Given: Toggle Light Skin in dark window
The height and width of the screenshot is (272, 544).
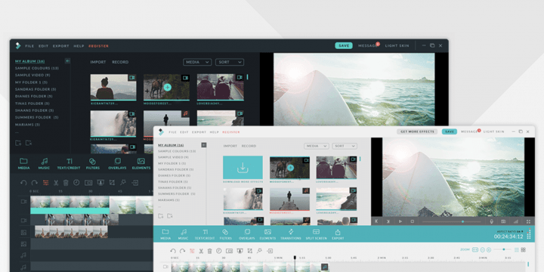Looking at the screenshot, I should [x=397, y=46].
